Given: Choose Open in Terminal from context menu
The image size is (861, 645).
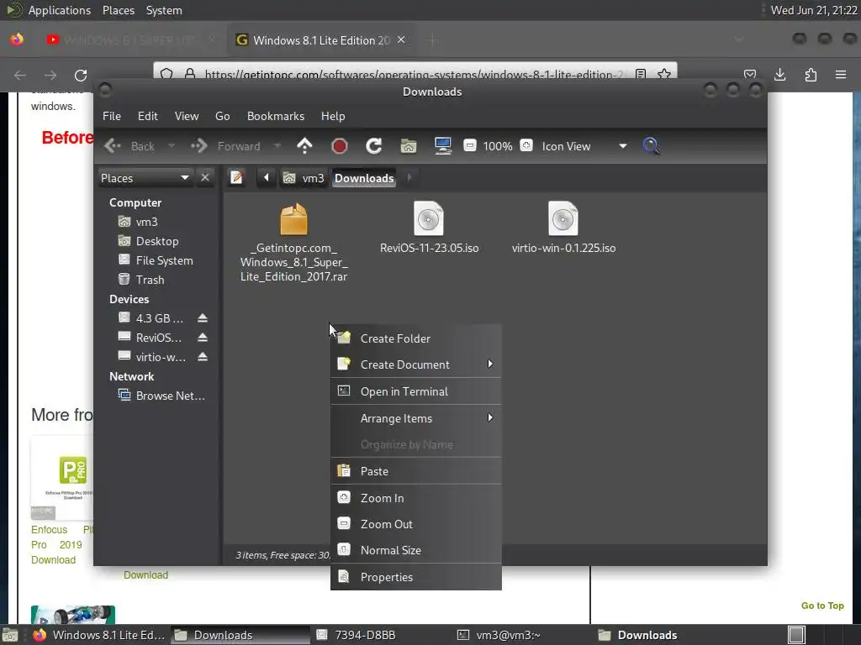Looking at the screenshot, I should tap(416, 391).
